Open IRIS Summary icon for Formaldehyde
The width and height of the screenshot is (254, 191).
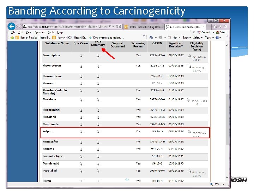[98, 157]
